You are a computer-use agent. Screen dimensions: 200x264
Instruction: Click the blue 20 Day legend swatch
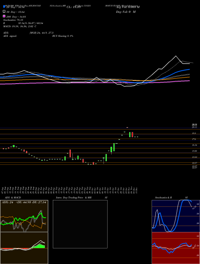click(4, 7)
